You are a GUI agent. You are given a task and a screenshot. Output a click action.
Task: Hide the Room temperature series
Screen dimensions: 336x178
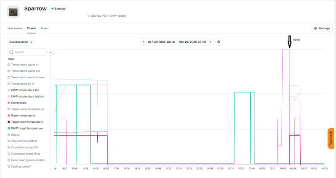pyautogui.click(x=21, y=116)
